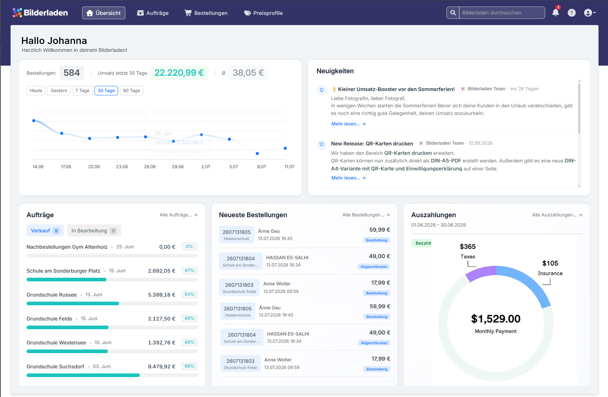608x397 pixels.
Task: Click the first order number 2607131805
Action: [x=236, y=232]
